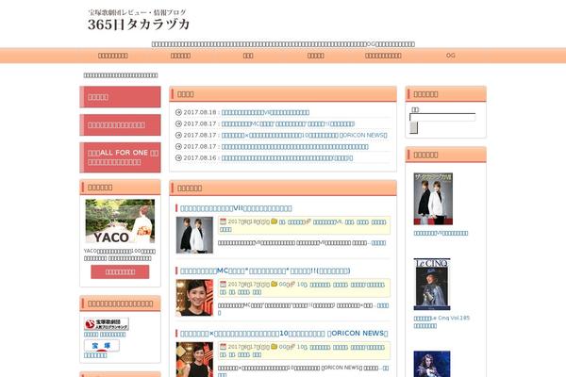Click calendar icon in the VII article meta box

[223, 221]
